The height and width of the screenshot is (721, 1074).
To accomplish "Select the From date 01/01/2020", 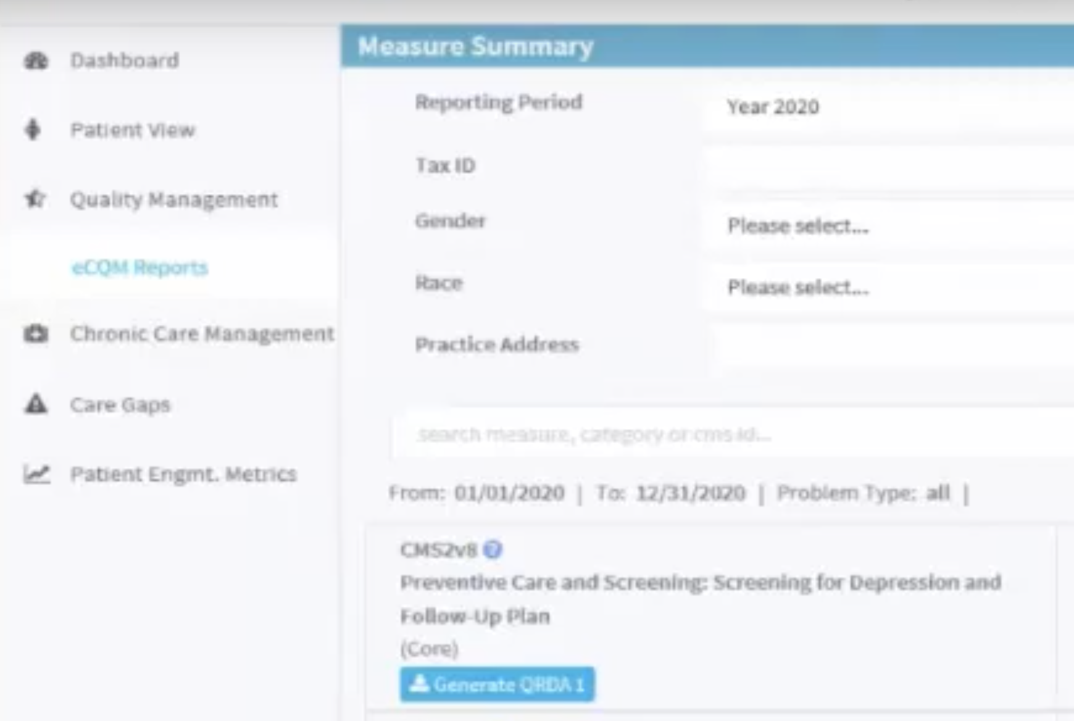I will tap(509, 493).
